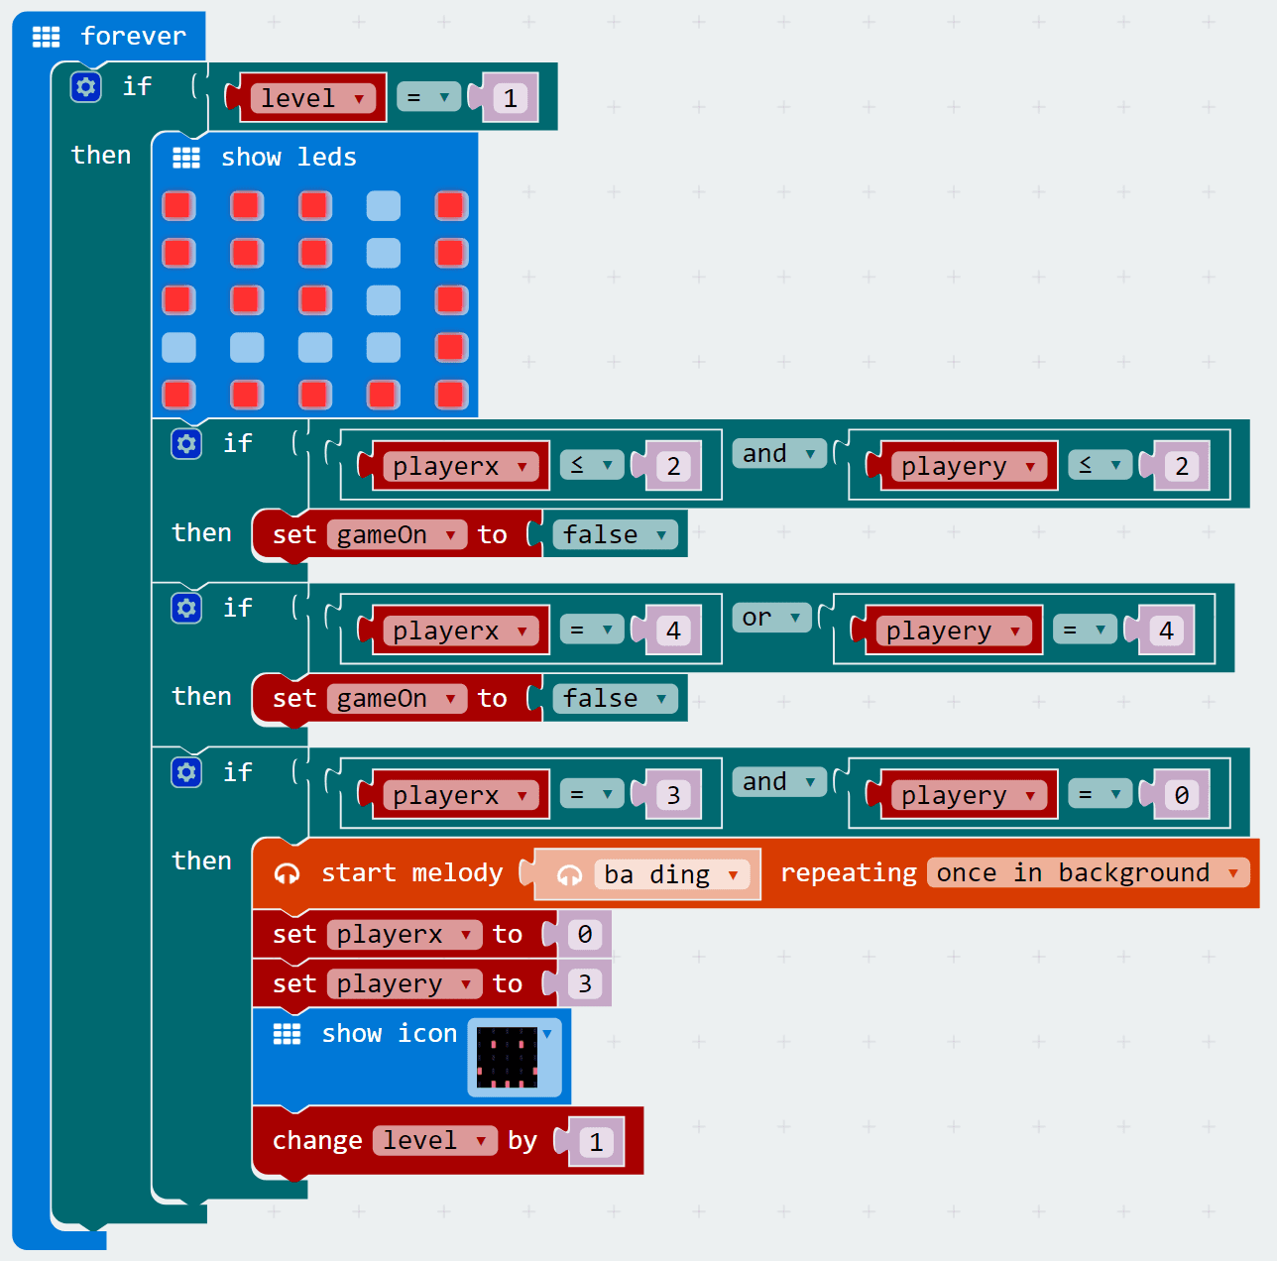The width and height of the screenshot is (1277, 1261).
Task: Click the grid icon on the show icon block
Action: tap(287, 1034)
